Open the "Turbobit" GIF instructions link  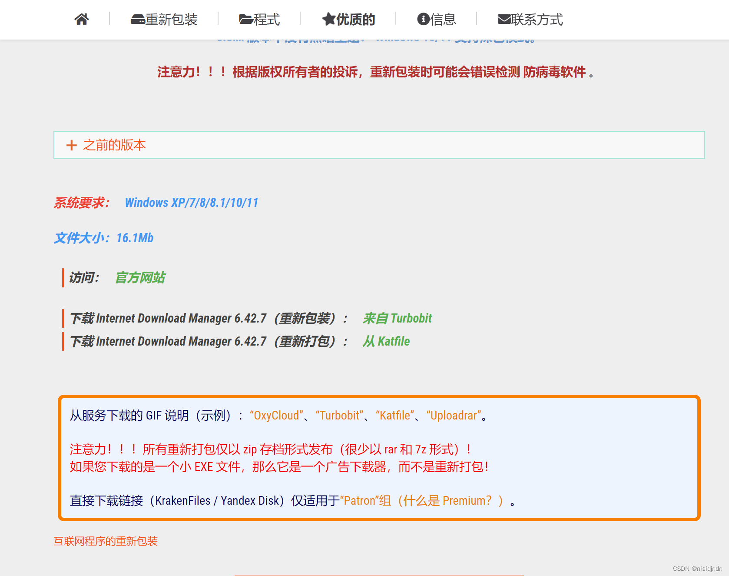(339, 416)
